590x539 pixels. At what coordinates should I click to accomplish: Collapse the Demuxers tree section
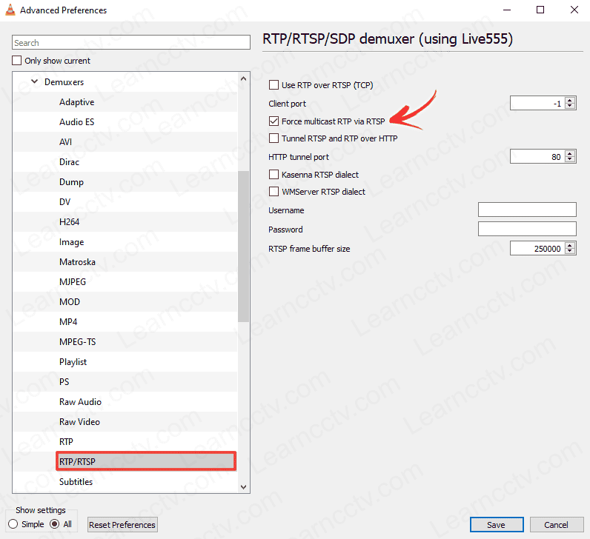[34, 82]
